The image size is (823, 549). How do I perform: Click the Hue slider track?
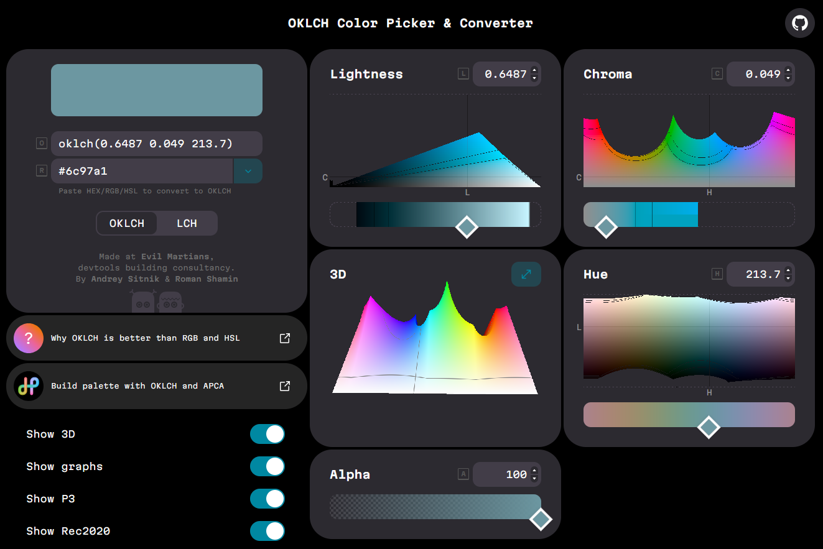pos(641,415)
